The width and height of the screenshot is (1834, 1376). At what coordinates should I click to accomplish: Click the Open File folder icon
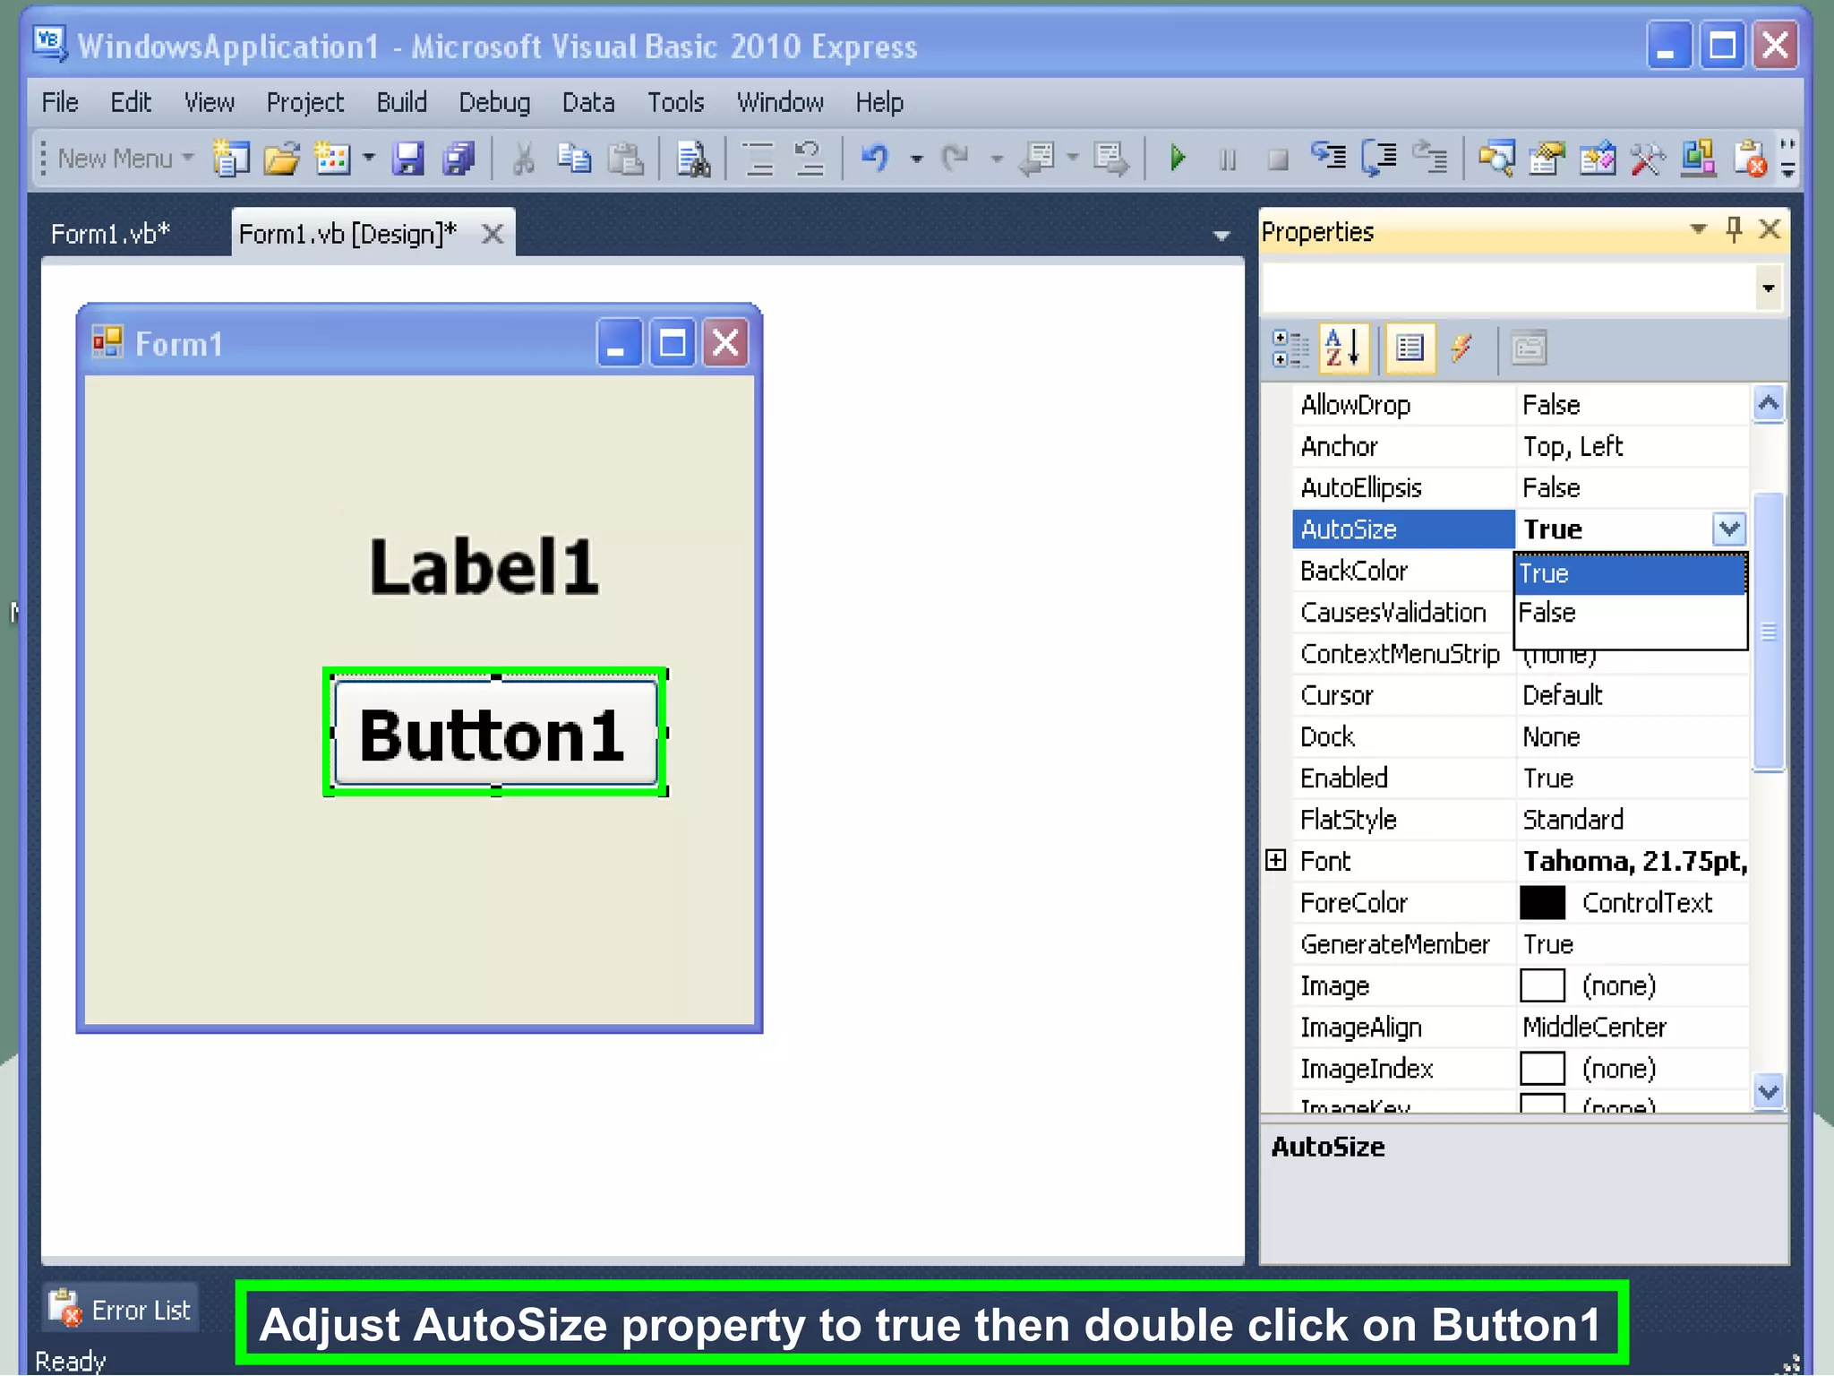(282, 159)
